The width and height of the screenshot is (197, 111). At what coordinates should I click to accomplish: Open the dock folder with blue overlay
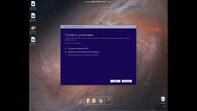click(x=88, y=101)
